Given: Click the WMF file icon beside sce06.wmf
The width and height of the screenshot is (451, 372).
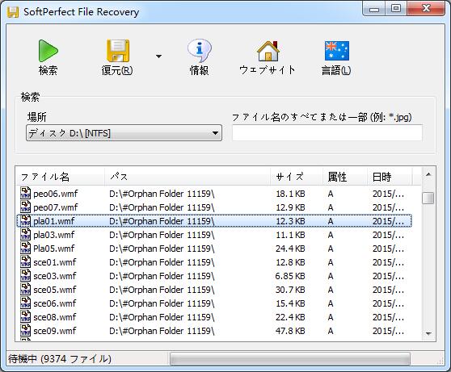Looking at the screenshot, I should [25, 303].
